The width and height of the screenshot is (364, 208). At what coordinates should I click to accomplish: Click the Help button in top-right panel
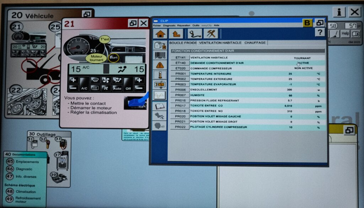click(345, 34)
